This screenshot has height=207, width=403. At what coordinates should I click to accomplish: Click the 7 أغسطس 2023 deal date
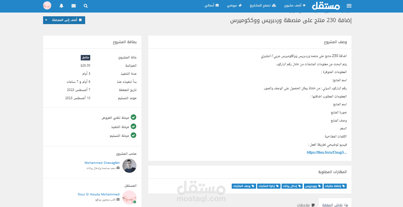79,90
